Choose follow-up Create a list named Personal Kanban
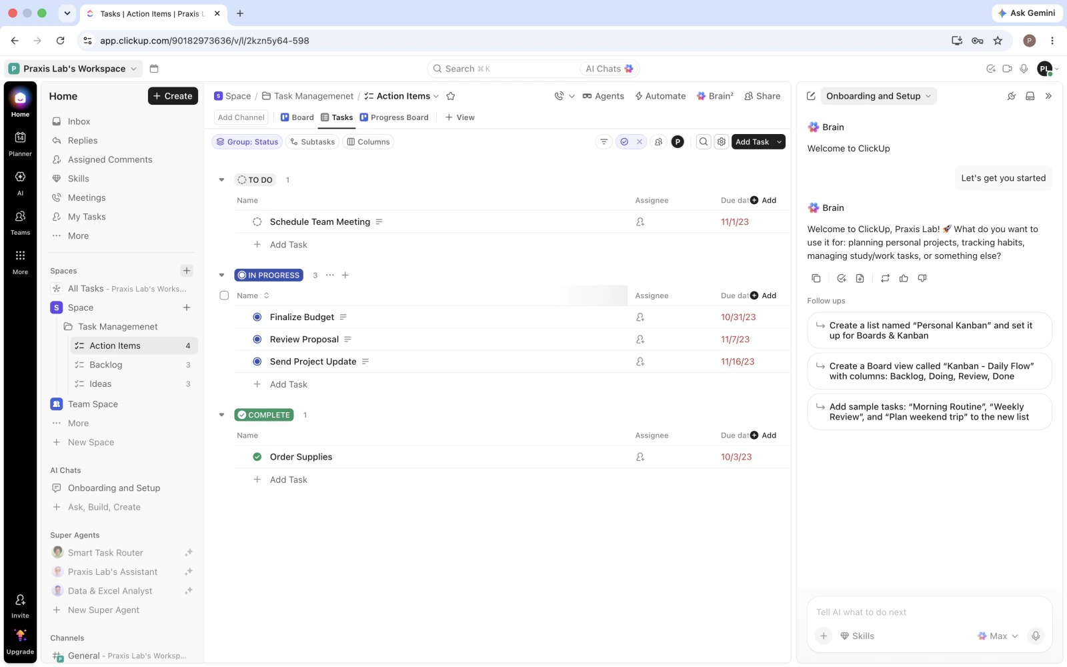Screen dimensions: 1067x667 [930, 330]
